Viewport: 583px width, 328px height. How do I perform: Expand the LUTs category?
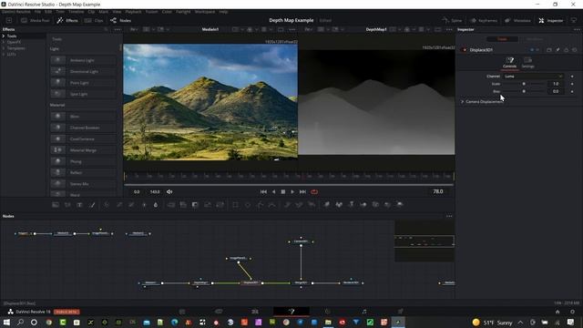click(x=4, y=54)
